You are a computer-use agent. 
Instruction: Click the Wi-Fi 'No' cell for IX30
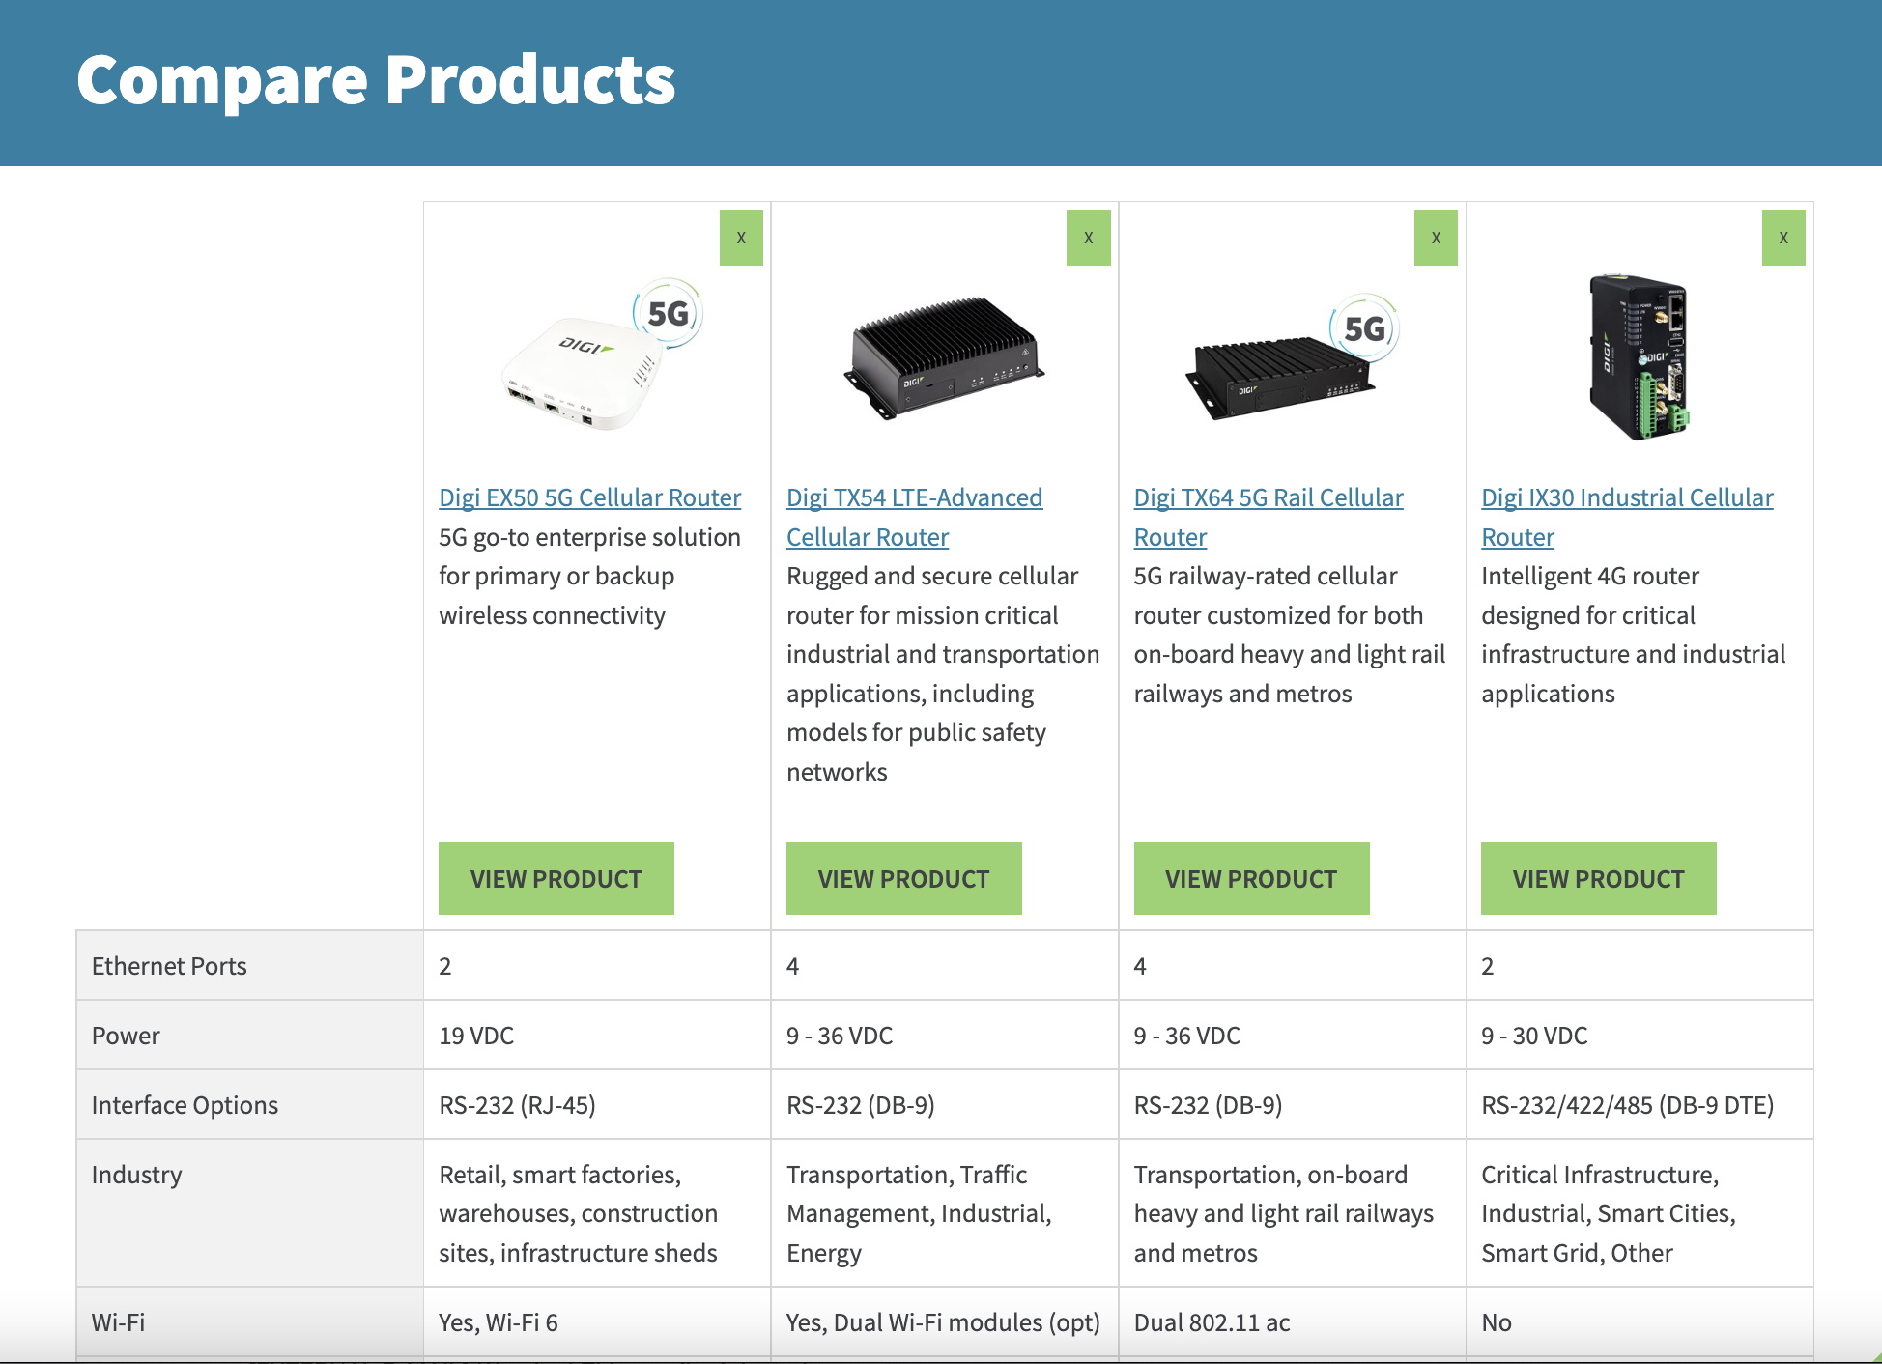1640,1322
